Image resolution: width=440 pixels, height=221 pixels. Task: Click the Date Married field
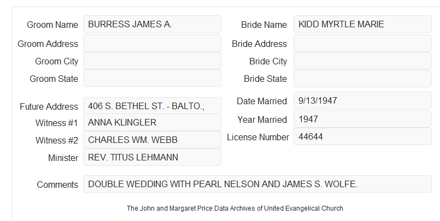tap(362, 100)
